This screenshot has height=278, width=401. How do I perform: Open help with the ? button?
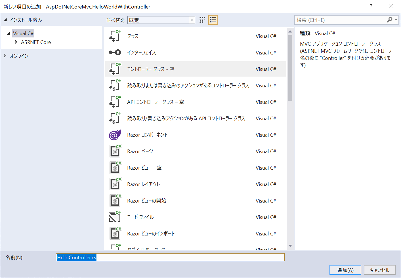[371, 7]
